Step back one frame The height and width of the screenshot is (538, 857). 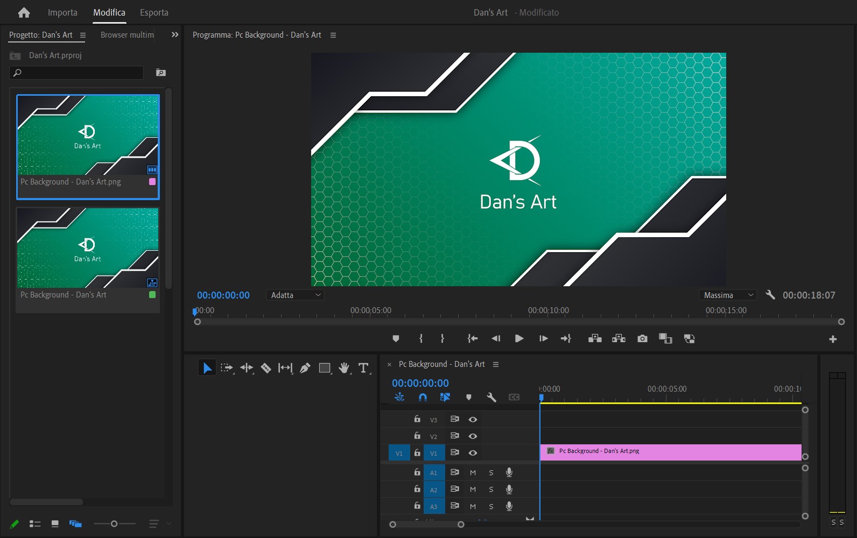pyautogui.click(x=496, y=338)
